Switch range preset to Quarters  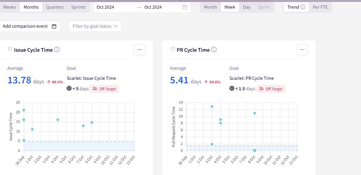(x=55, y=7)
